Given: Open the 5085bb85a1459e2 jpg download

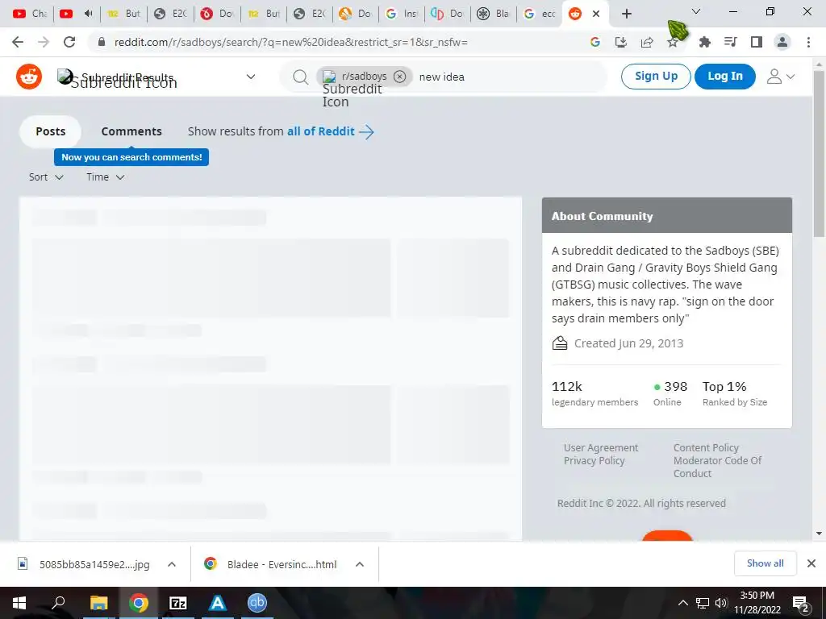Looking at the screenshot, I should tap(84, 564).
